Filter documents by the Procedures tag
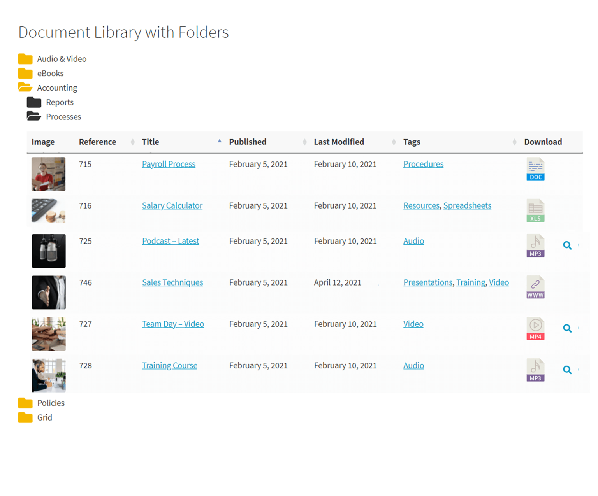This screenshot has width=598, height=496. click(423, 164)
